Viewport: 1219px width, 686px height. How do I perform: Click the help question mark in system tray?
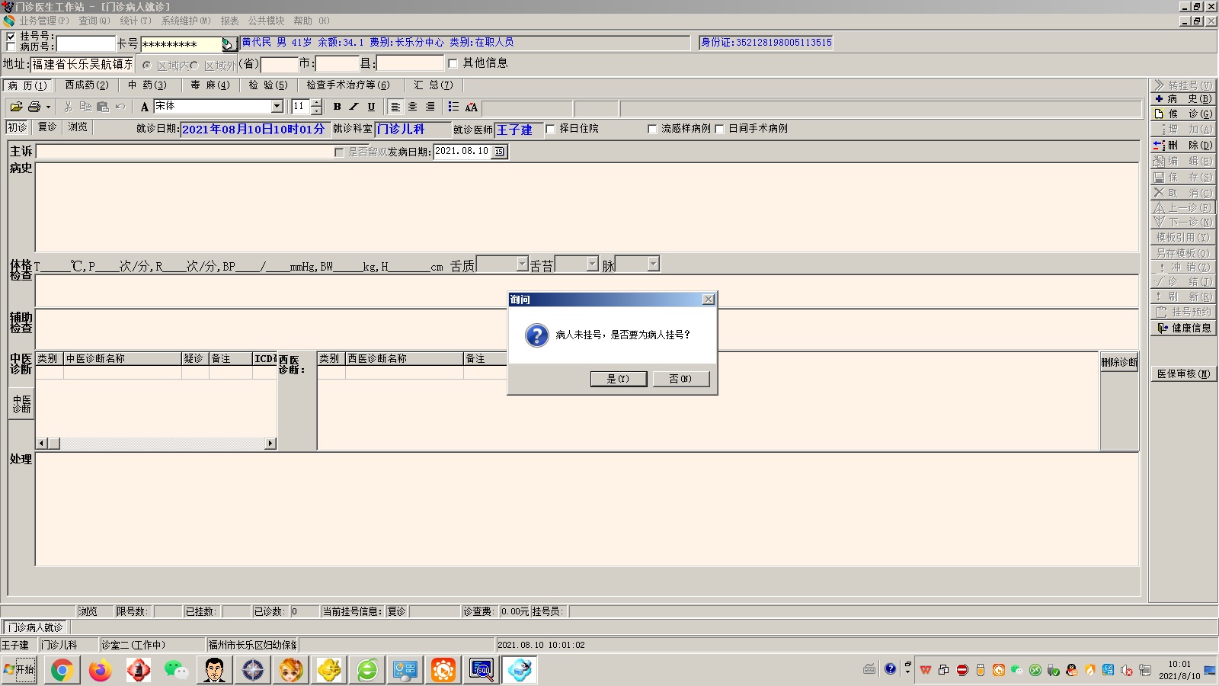tap(890, 669)
